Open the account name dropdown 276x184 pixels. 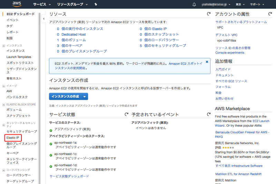(216, 4)
